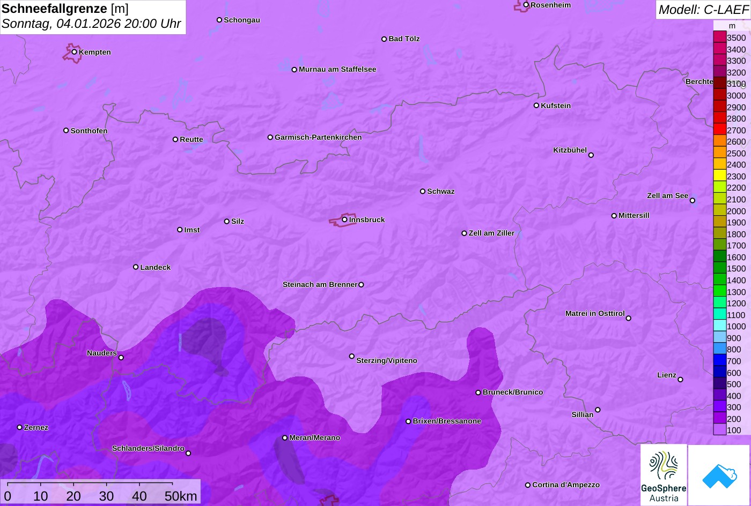This screenshot has height=506, width=751.
Task: Click the Landeck location dot
Action: tap(136, 267)
